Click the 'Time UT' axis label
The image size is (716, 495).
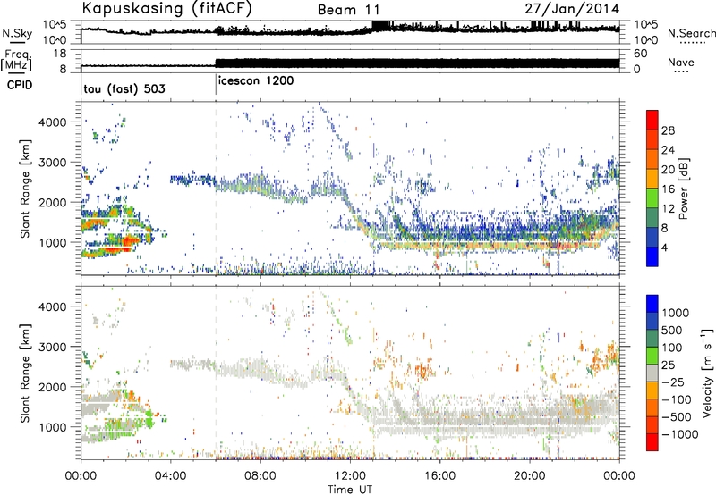[350, 490]
